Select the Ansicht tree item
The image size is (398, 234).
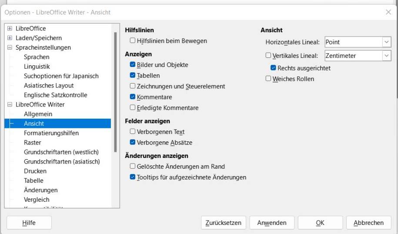[57, 124]
